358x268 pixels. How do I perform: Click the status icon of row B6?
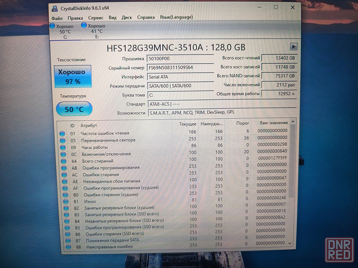coord(68,234)
